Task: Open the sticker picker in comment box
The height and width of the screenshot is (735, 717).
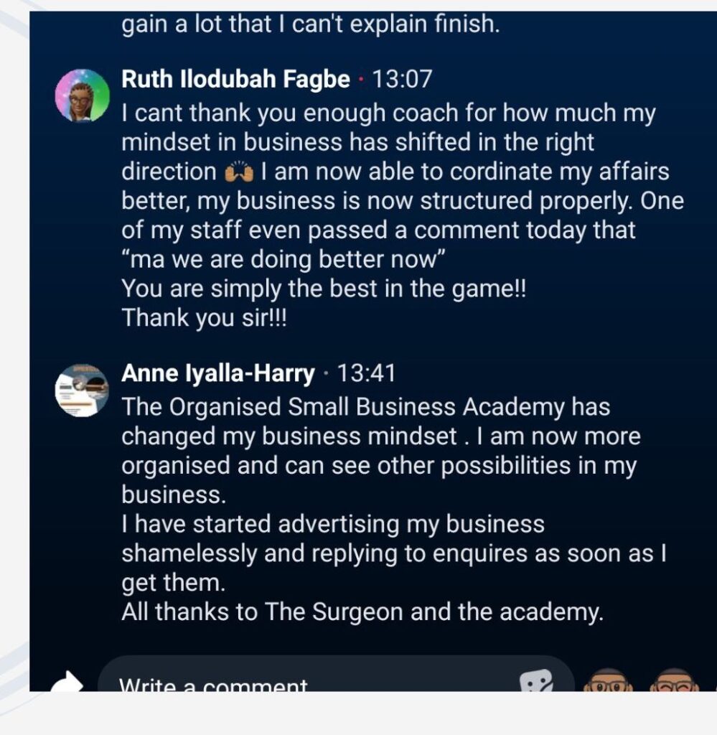Action: [x=536, y=680]
